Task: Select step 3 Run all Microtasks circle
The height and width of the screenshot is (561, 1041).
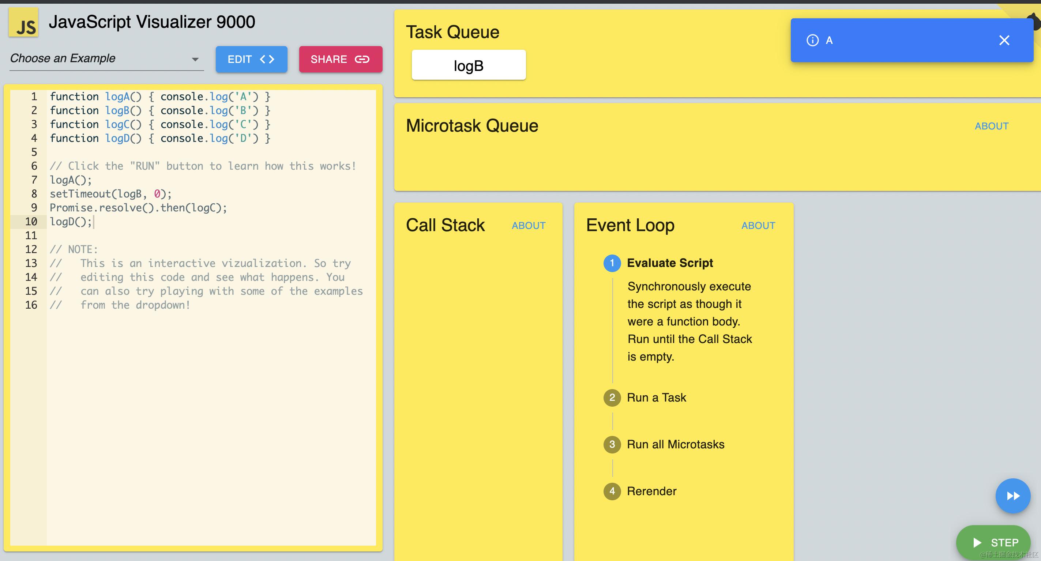Action: [612, 445]
